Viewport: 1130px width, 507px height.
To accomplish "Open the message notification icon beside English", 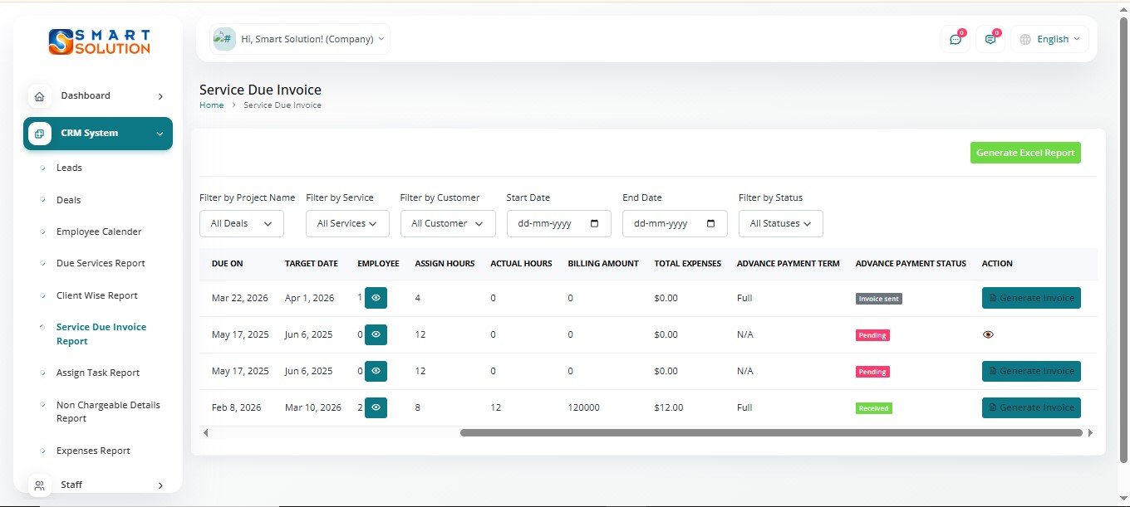I will (x=990, y=39).
